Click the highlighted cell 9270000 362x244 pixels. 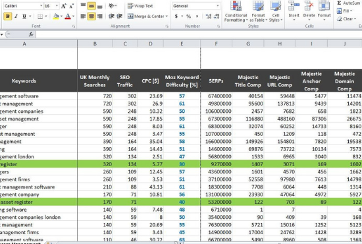(x=217, y=164)
